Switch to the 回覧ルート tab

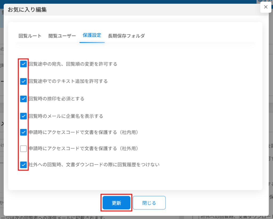(x=30, y=36)
